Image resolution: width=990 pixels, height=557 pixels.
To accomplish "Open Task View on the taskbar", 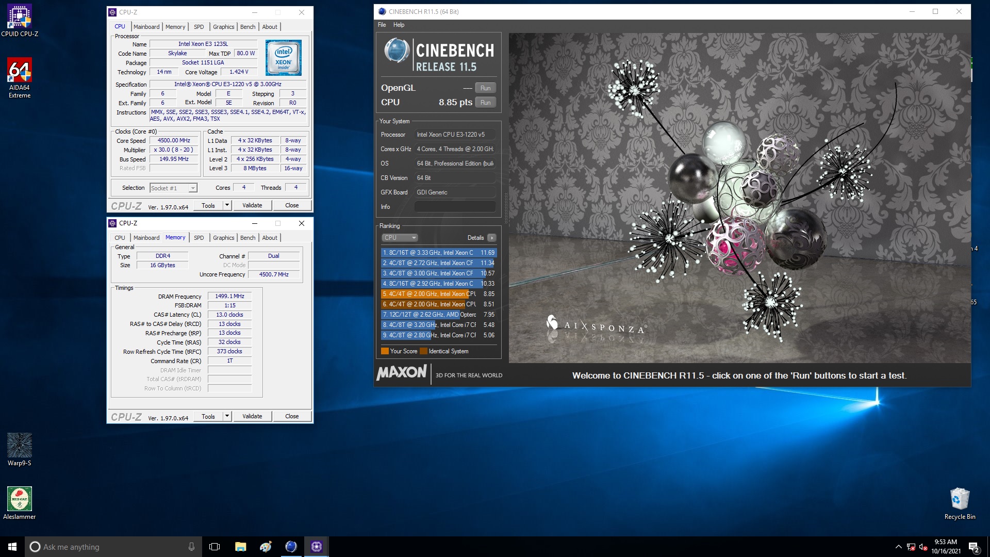I will click(214, 547).
